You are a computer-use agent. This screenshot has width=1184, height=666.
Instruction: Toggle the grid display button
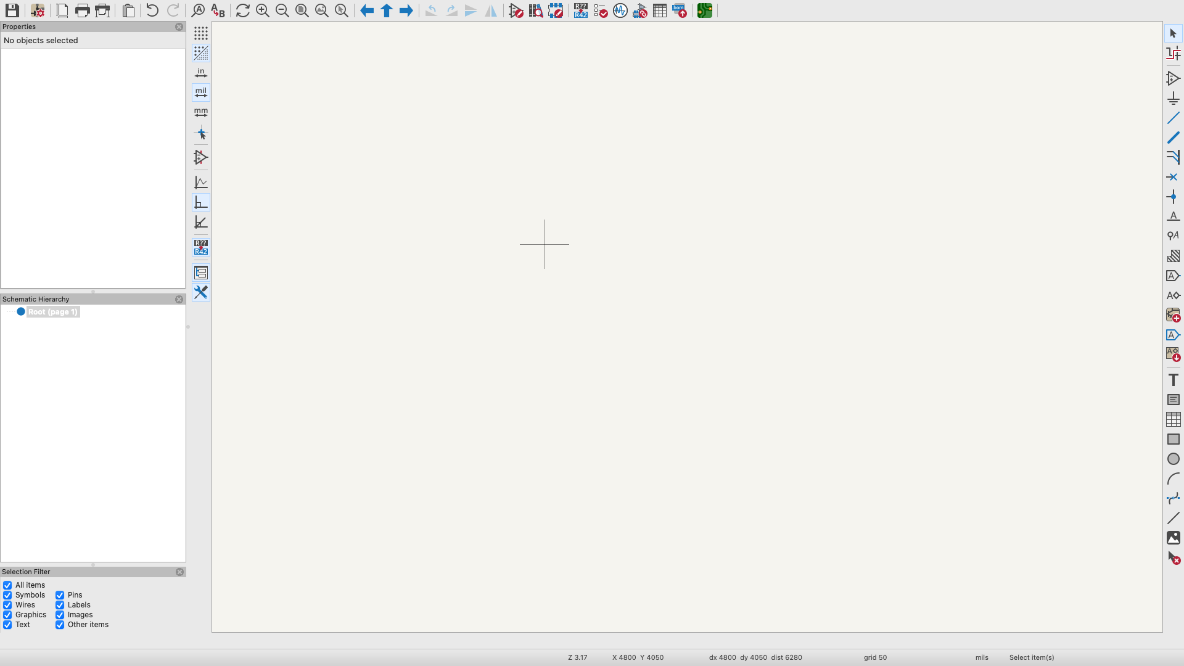(201, 33)
